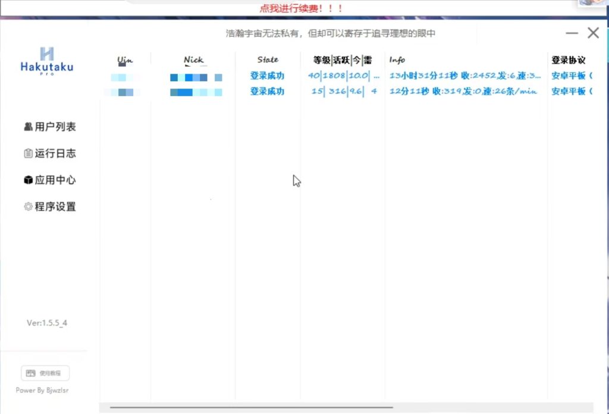The image size is (609, 414).
Task: Click the gear icon beside 程序设置
Action: point(28,206)
